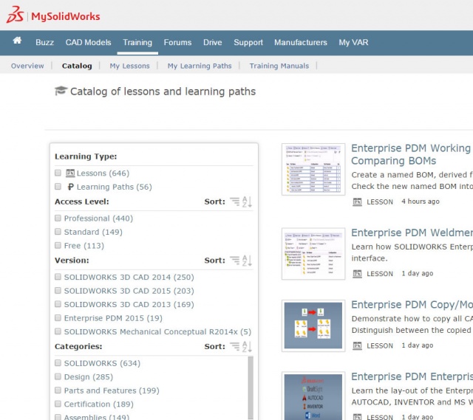Sort Access Level alphabetically A-Z icon
The width and height of the screenshot is (473, 420).
247,202
